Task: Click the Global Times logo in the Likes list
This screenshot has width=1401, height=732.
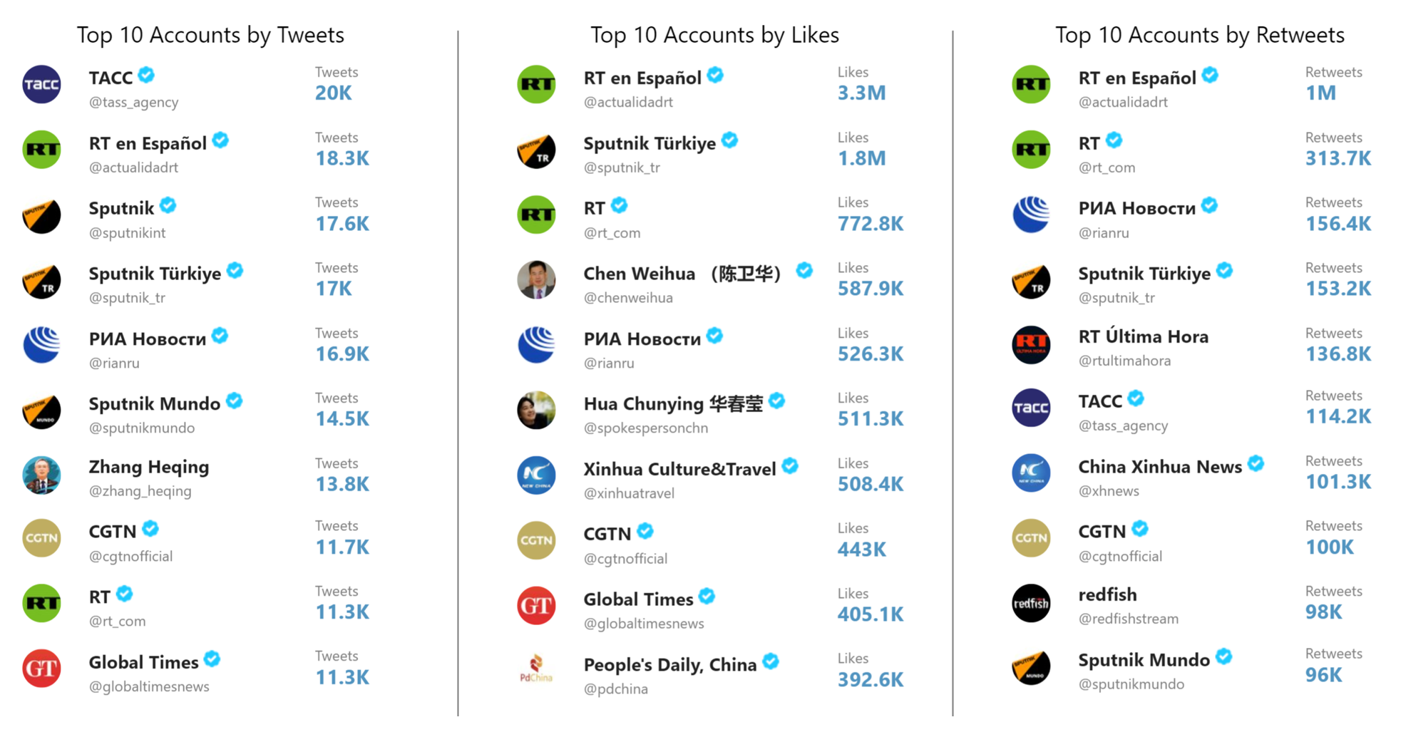Action: [x=536, y=606]
